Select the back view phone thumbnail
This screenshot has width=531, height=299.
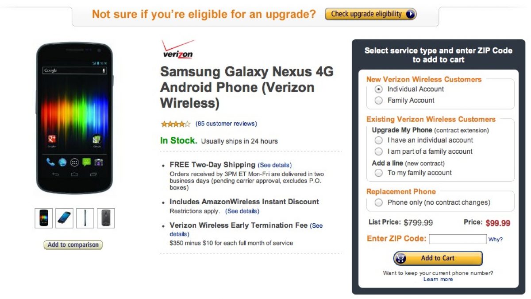pyautogui.click(x=106, y=218)
